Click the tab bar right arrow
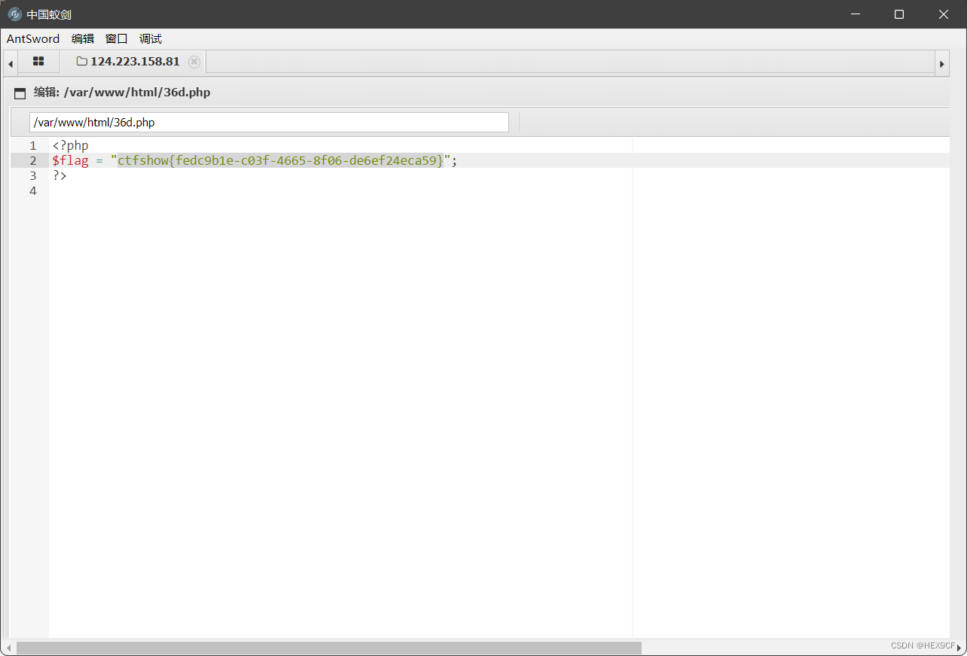967x656 pixels. 941,64
